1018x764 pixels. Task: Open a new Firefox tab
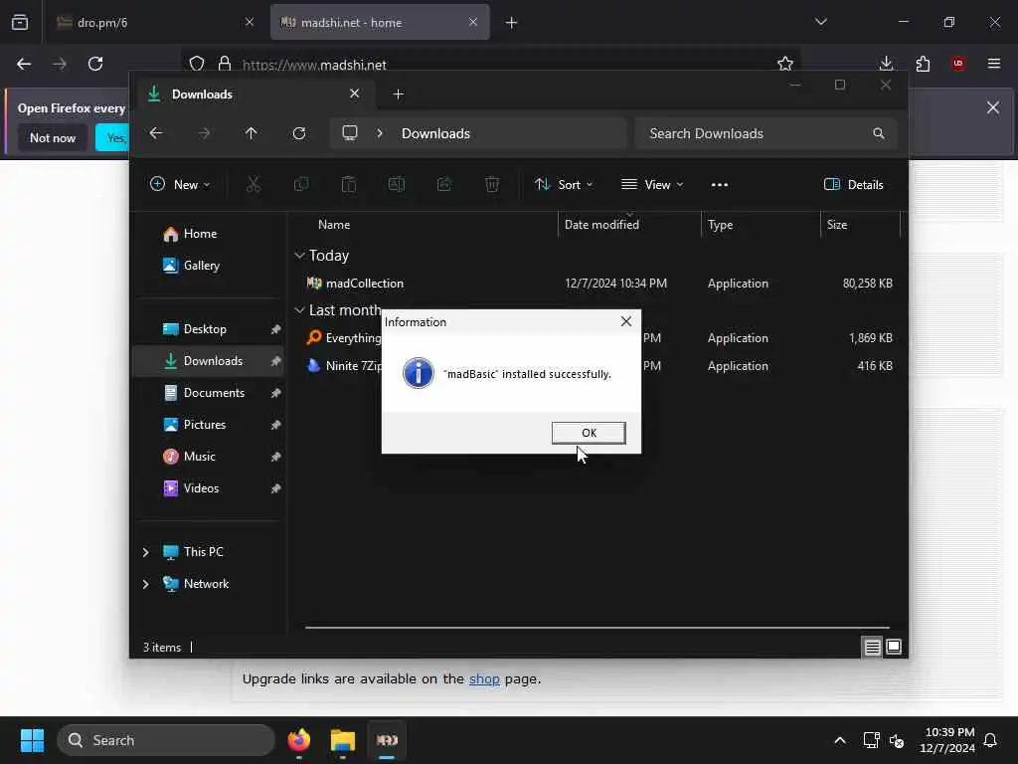(512, 23)
